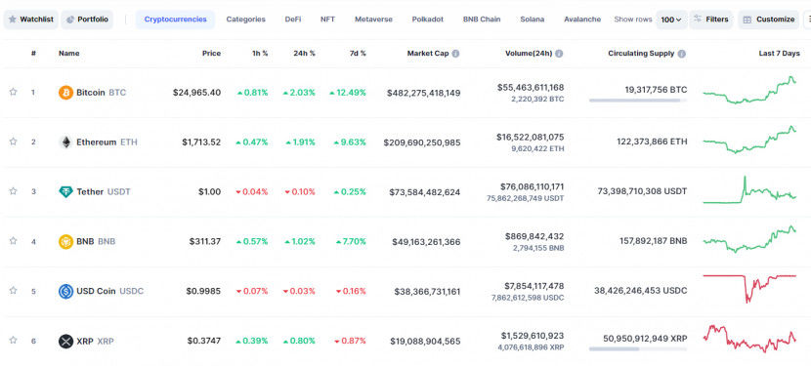Click the Tether logo icon
The width and height of the screenshot is (811, 366).
coord(65,192)
